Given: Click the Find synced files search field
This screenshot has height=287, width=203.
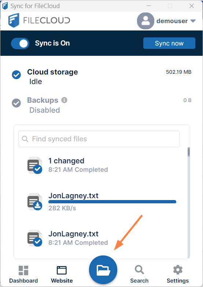Looking at the screenshot, I should point(99,139).
